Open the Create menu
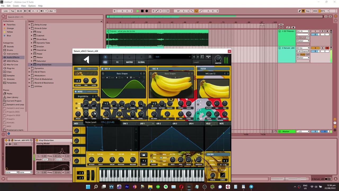 16,6
